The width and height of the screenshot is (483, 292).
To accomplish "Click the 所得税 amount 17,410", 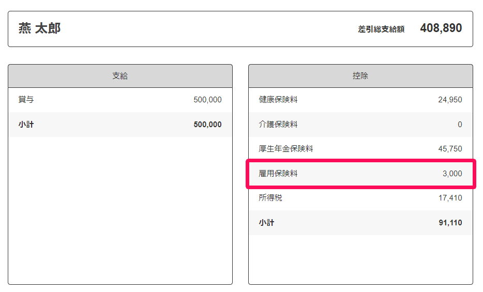I will pos(450,198).
